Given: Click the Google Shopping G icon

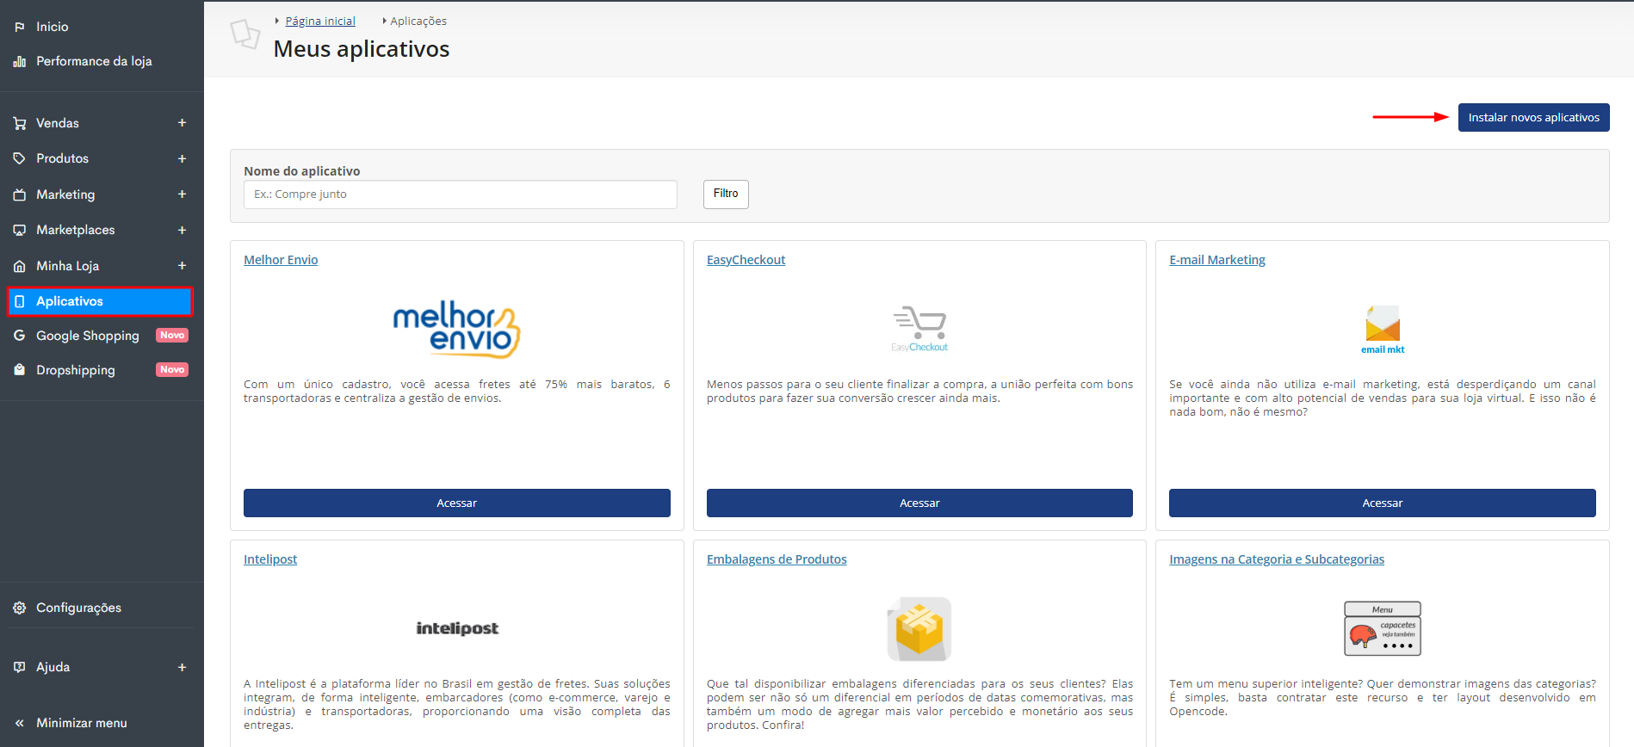Looking at the screenshot, I should pyautogui.click(x=20, y=336).
